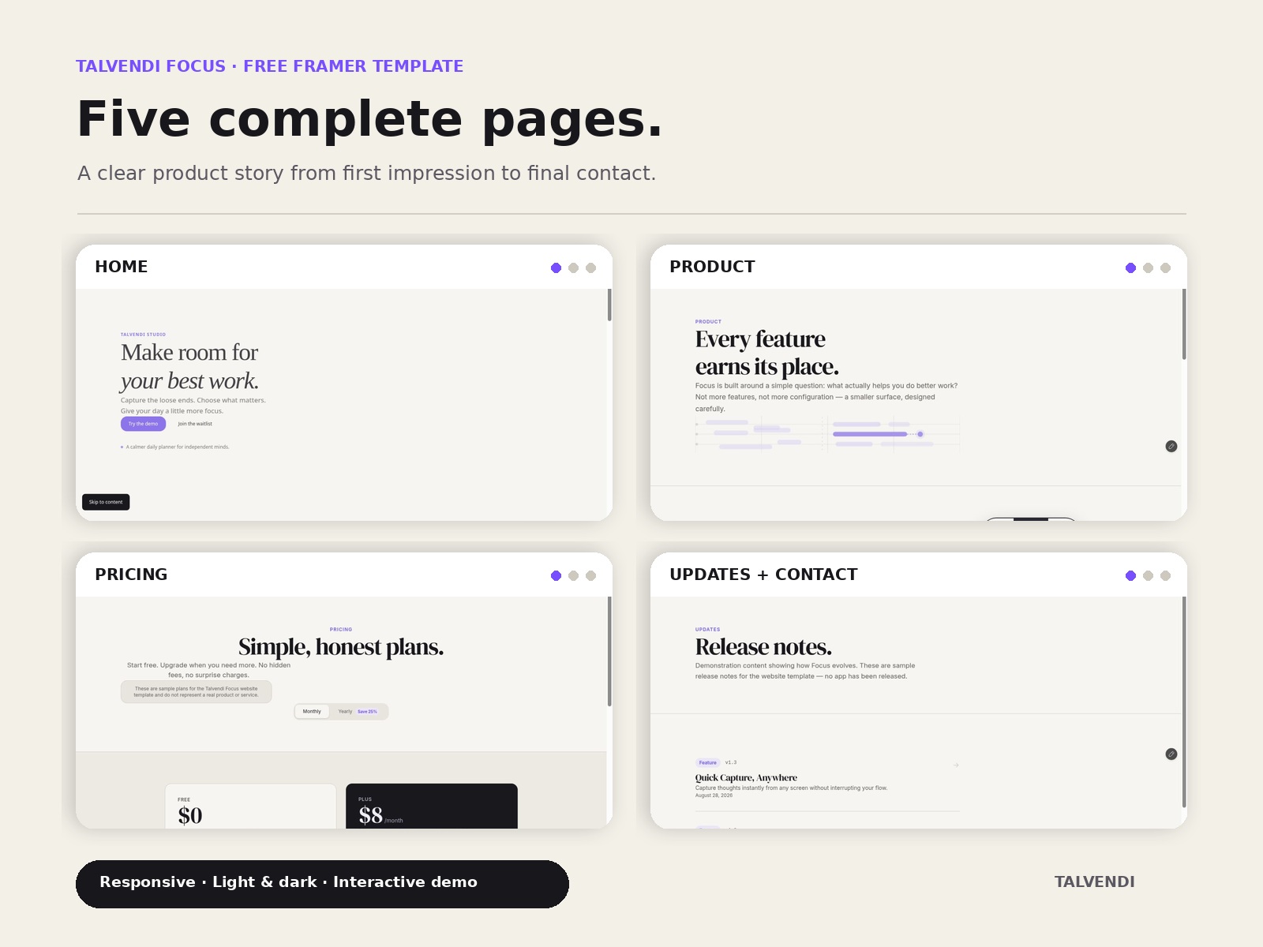Click the rightmost gray dot in PRODUCT header
The image size is (1263, 947).
(1165, 268)
